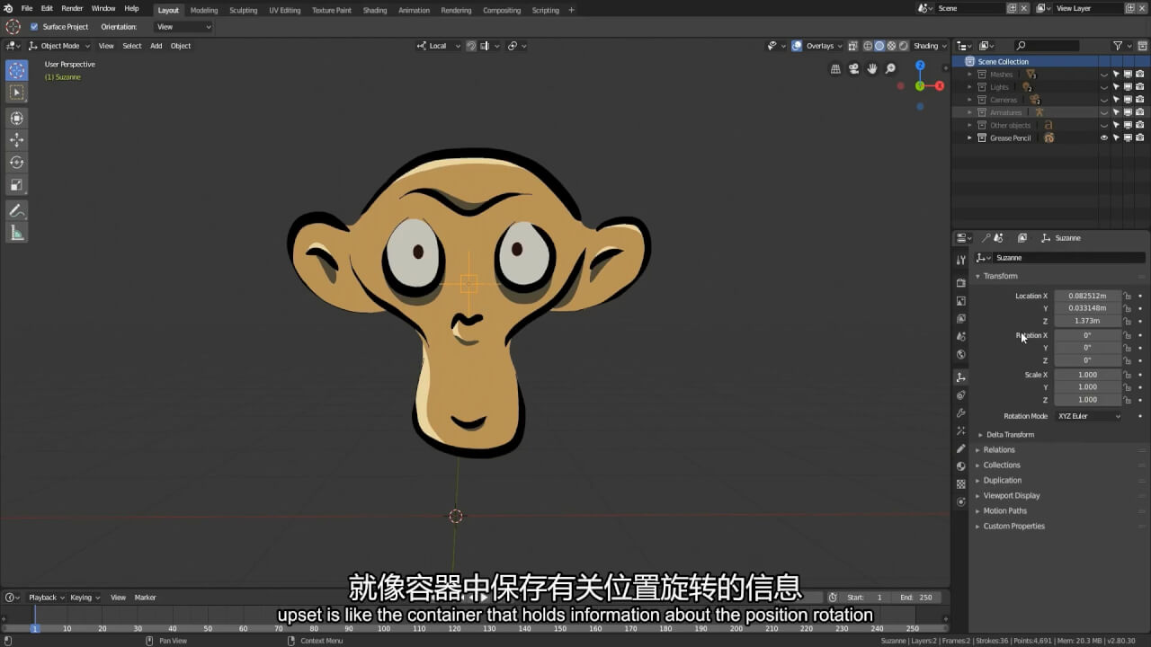The width and height of the screenshot is (1151, 647).
Task: Click the red X axis gizmo ball
Action: pos(940,86)
